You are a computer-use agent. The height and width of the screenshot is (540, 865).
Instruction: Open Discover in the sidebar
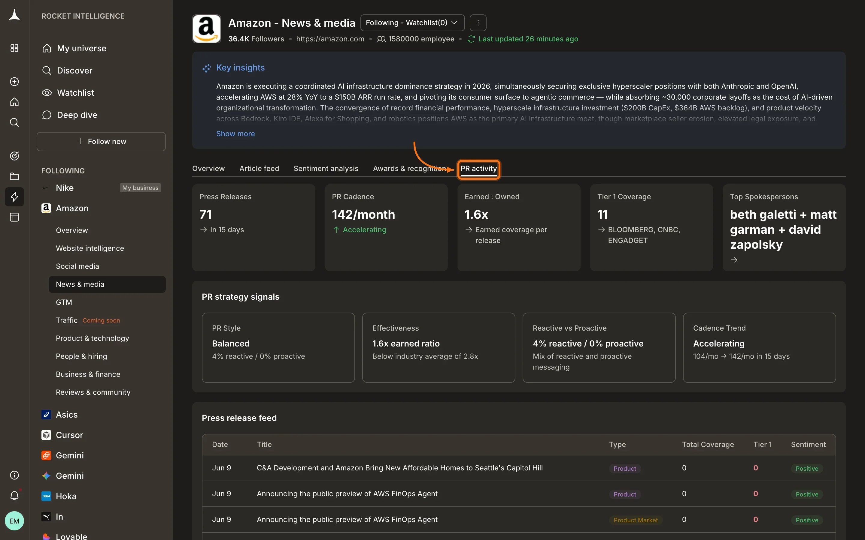click(74, 70)
